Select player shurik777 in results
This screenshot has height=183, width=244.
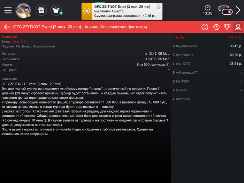click(x=207, y=64)
